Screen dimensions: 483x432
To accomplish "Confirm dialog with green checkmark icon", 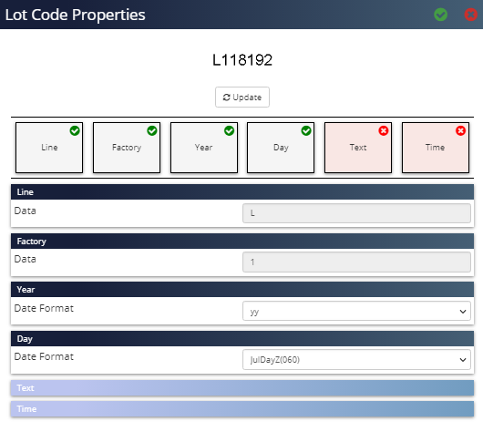I will pos(440,15).
